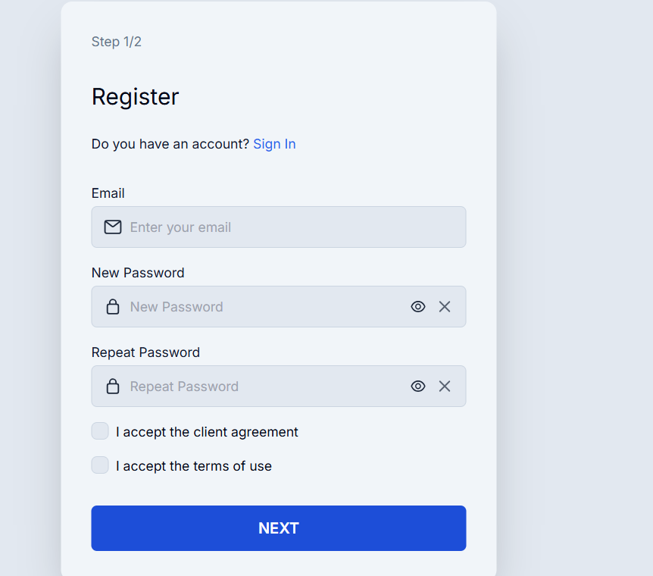This screenshot has height=576, width=653.
Task: Click the Repeat Password label text
Action: coord(145,352)
